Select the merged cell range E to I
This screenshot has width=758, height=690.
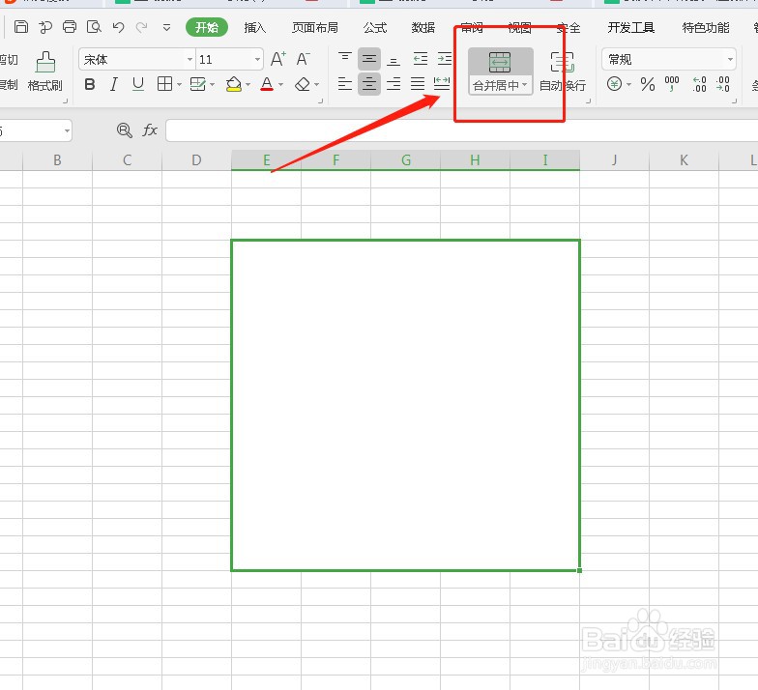(406, 405)
